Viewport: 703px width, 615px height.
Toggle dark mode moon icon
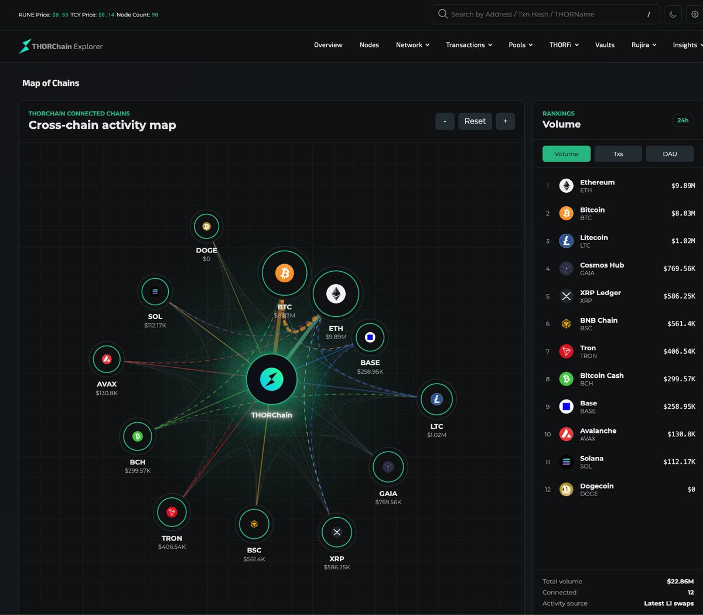(673, 14)
